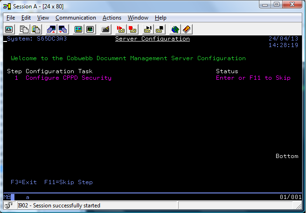Click the Copy toolbar icon

point(24,29)
